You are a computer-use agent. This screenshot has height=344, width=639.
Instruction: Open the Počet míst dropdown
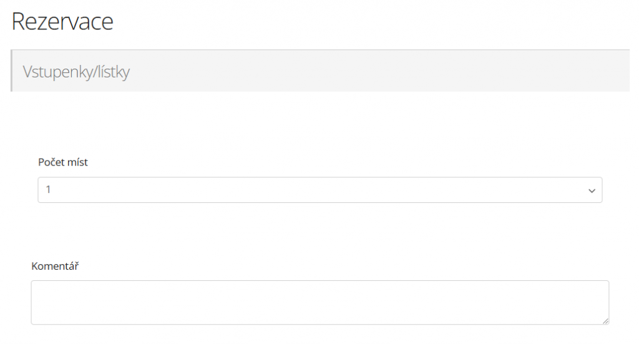[319, 190]
